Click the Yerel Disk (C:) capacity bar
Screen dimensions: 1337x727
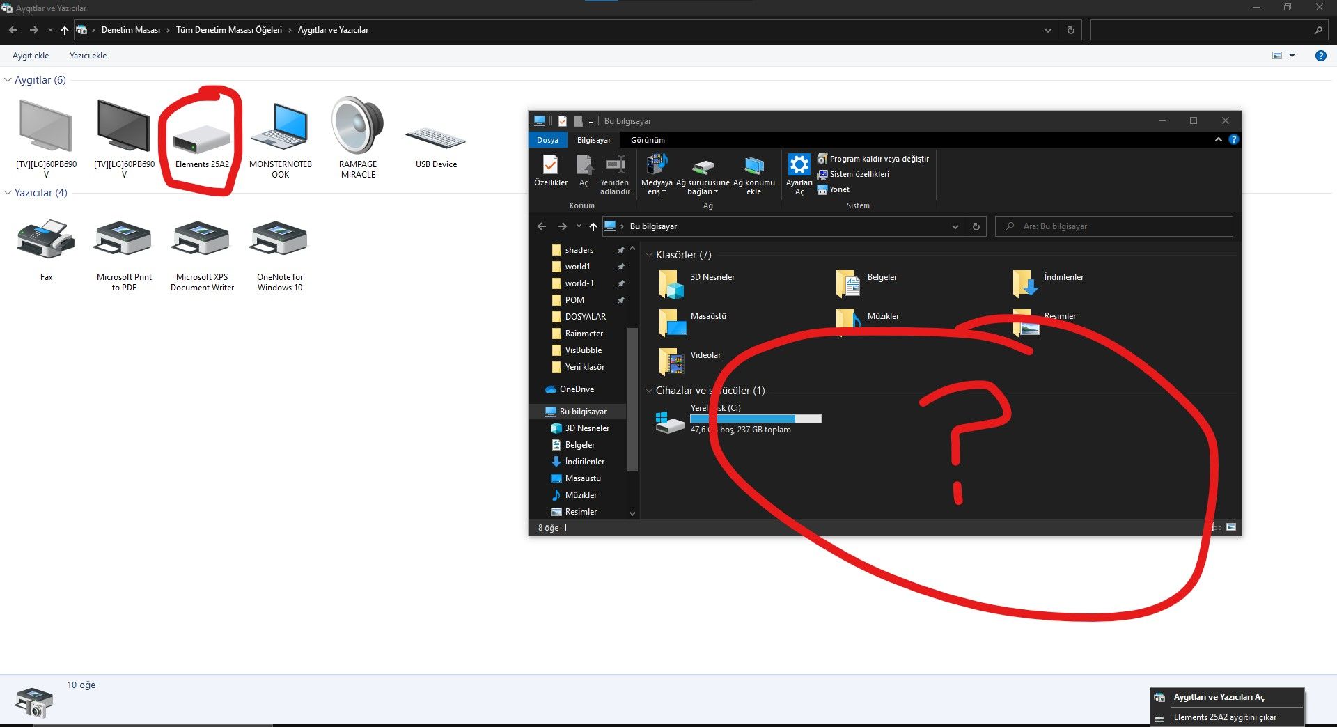click(756, 419)
